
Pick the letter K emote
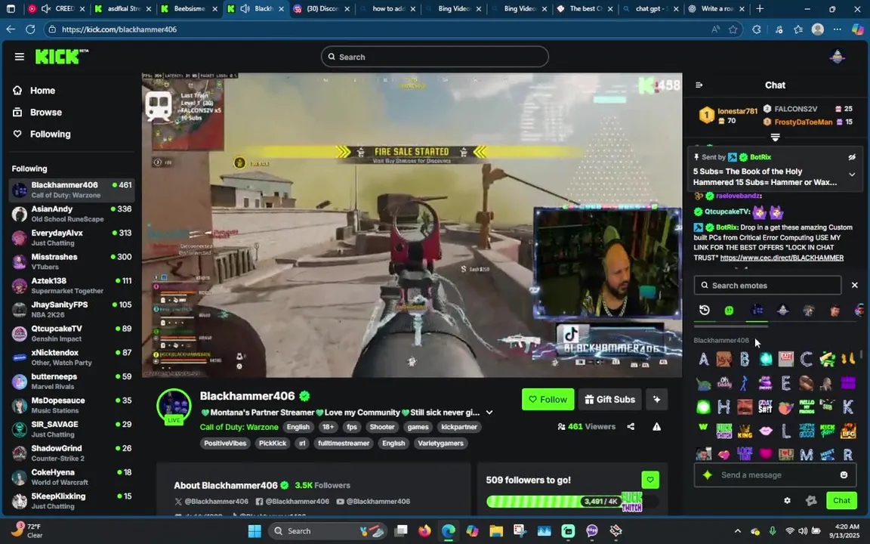click(848, 407)
